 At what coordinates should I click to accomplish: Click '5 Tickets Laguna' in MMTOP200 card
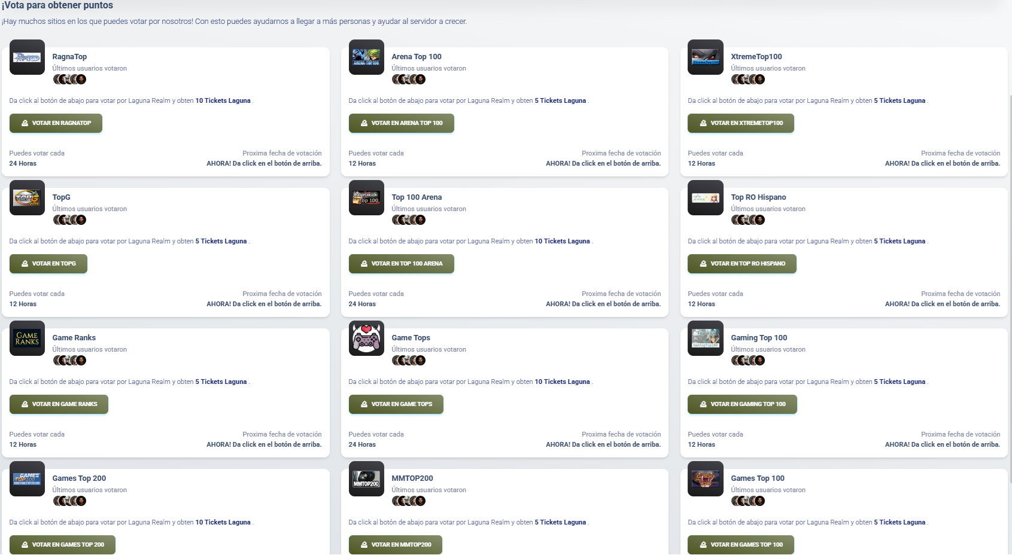pos(560,522)
